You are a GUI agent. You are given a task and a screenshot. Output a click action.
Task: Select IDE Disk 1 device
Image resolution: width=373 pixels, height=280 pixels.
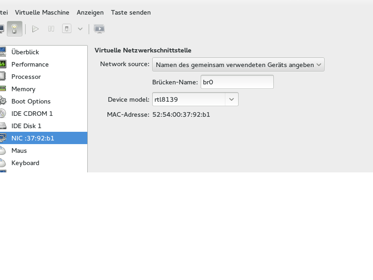coord(26,126)
